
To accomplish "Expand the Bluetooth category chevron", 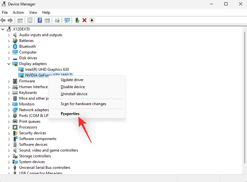I will pos(9,46).
